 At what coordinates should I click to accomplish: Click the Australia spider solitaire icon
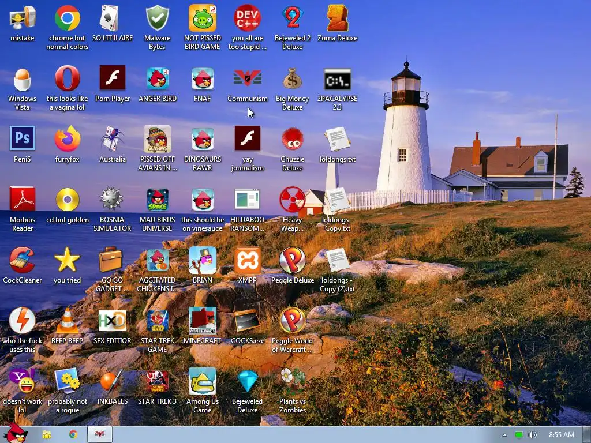pos(112,139)
